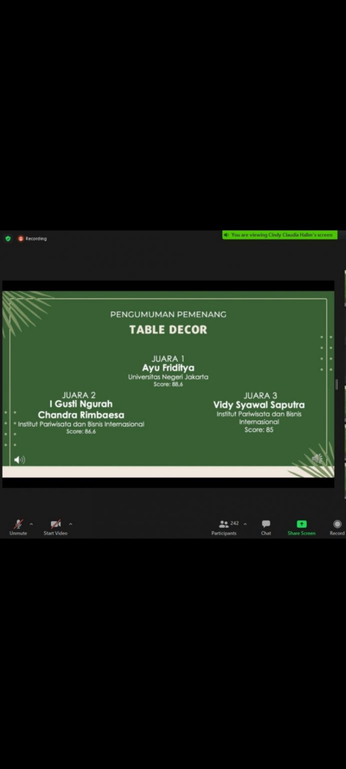Click the faded speaker icon on slide right
Image resolution: width=346 pixels, height=769 pixels.
(x=317, y=459)
